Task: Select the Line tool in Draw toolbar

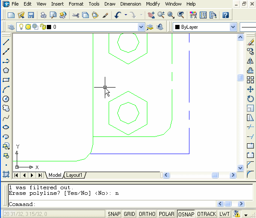Action: (6, 42)
